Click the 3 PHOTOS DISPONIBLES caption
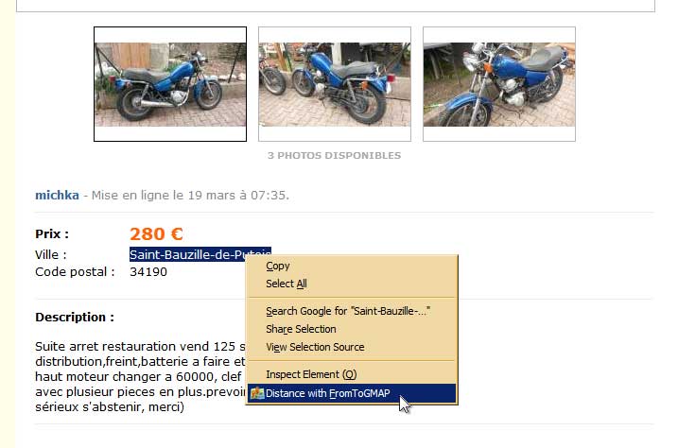 [334, 156]
